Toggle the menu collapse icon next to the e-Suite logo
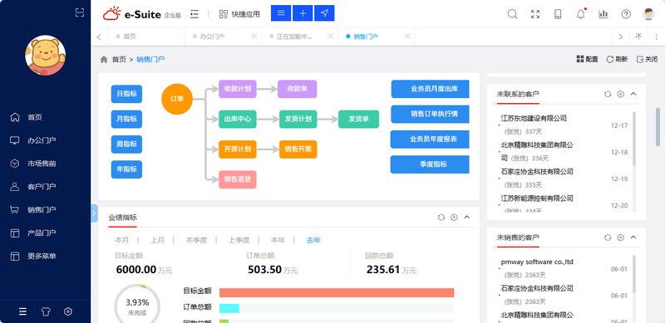 click(195, 14)
